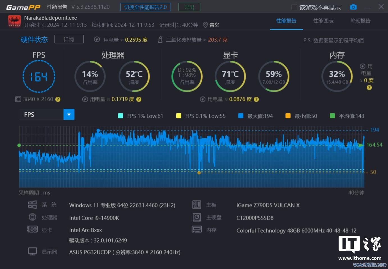The width and height of the screenshot is (388, 269).
Task: Click the orange minimum marker on chart
Action: point(199,173)
